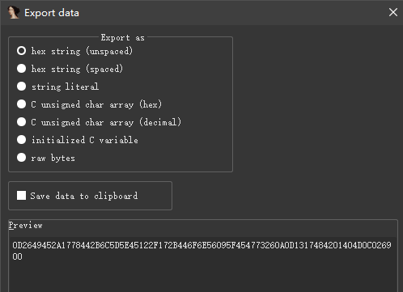403x292 pixels.
Task: Click the 'Save data to clipboard' label
Action: [84, 196]
